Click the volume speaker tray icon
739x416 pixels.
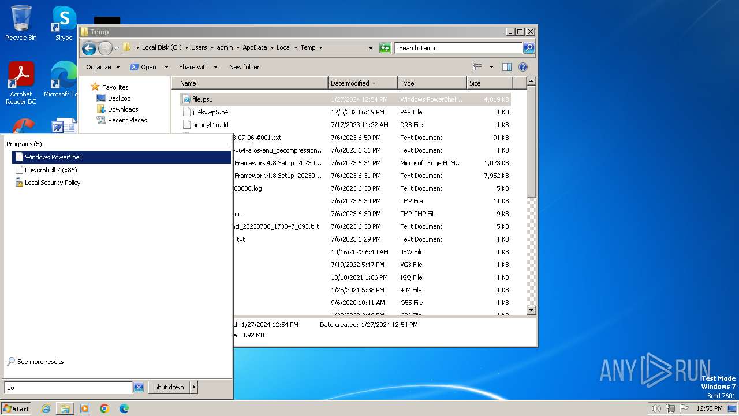coord(656,408)
